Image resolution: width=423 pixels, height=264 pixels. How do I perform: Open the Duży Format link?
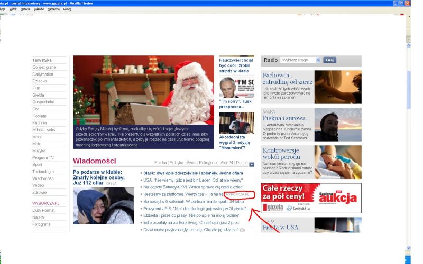[x=43, y=210]
